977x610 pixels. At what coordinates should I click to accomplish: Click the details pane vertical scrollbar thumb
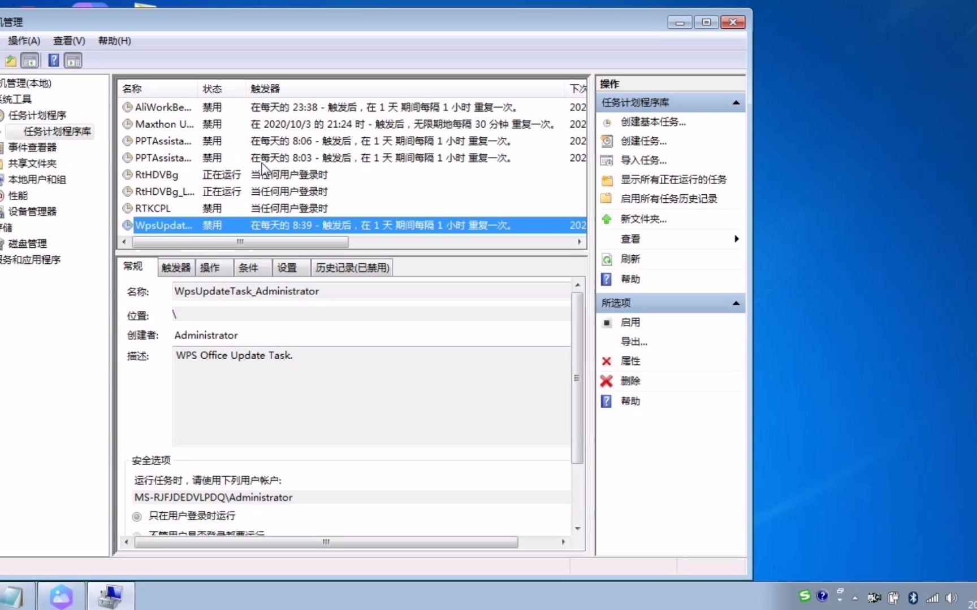[577, 378]
